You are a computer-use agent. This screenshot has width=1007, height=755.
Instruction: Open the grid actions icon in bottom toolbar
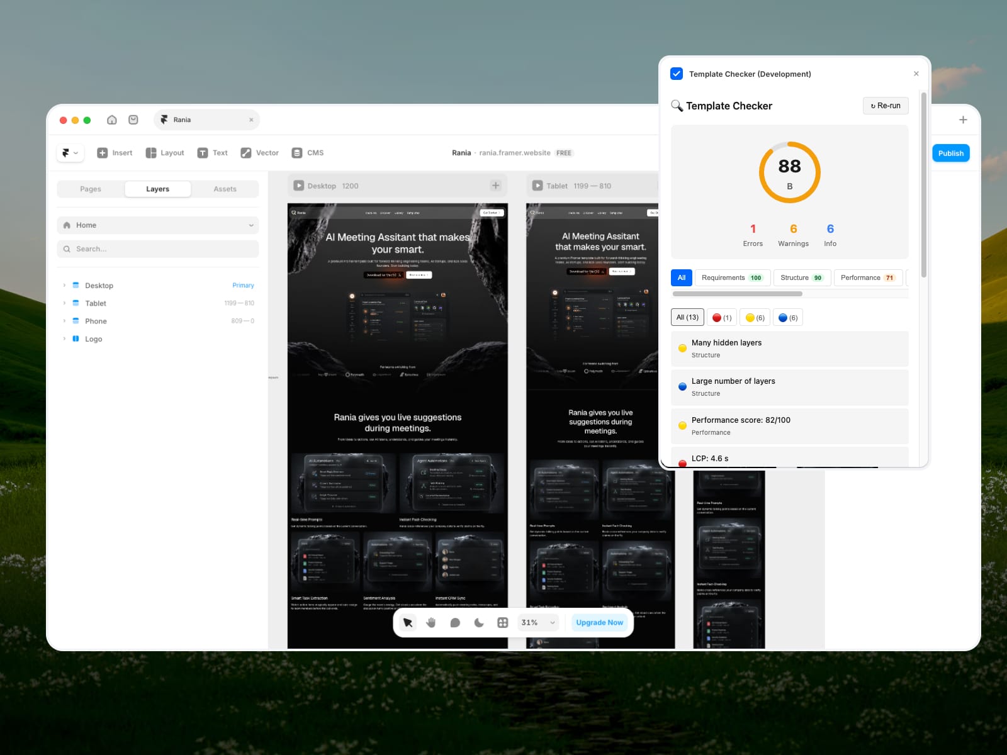503,623
